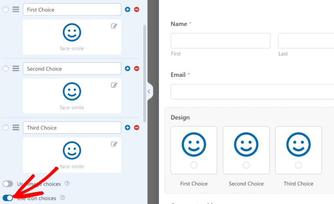Click into the Email field
This screenshot has height=204, width=334.
pyautogui.click(x=252, y=92)
